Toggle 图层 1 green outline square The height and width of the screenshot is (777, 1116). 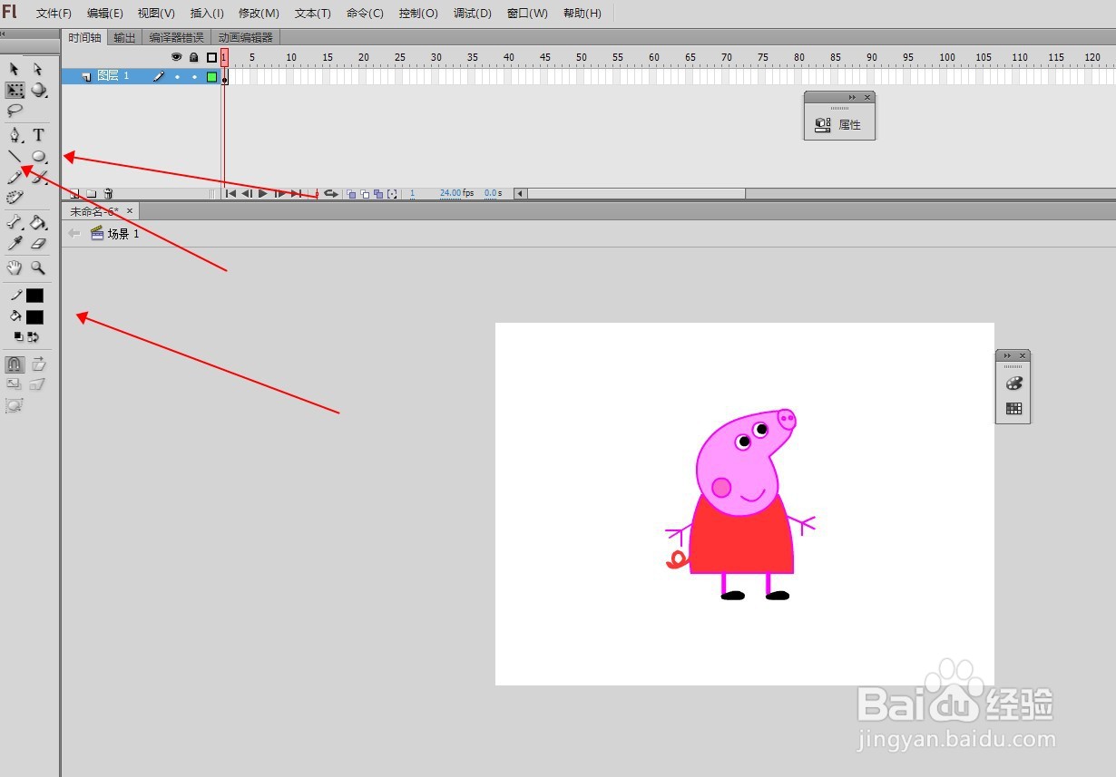tap(211, 76)
